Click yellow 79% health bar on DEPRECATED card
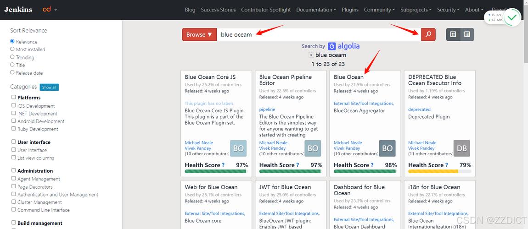This screenshot has width=528, height=229. click(x=433, y=171)
